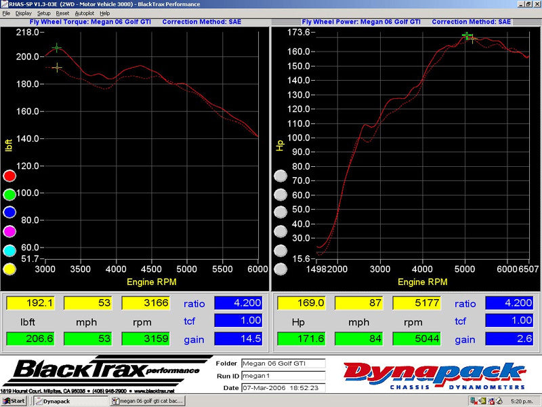Click the green crosshair on torque curve
This screenshot has width=542, height=407.
[57, 48]
